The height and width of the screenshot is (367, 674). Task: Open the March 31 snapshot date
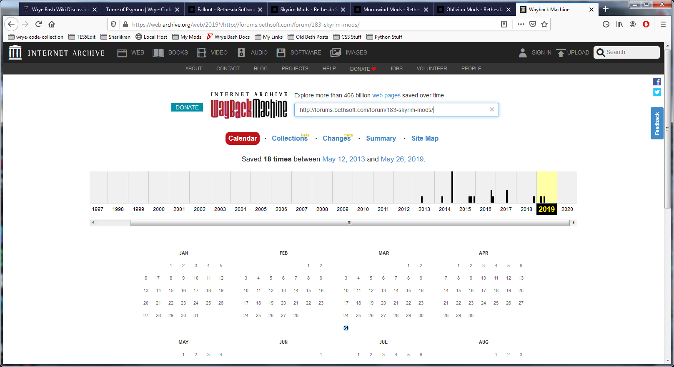pos(346,328)
